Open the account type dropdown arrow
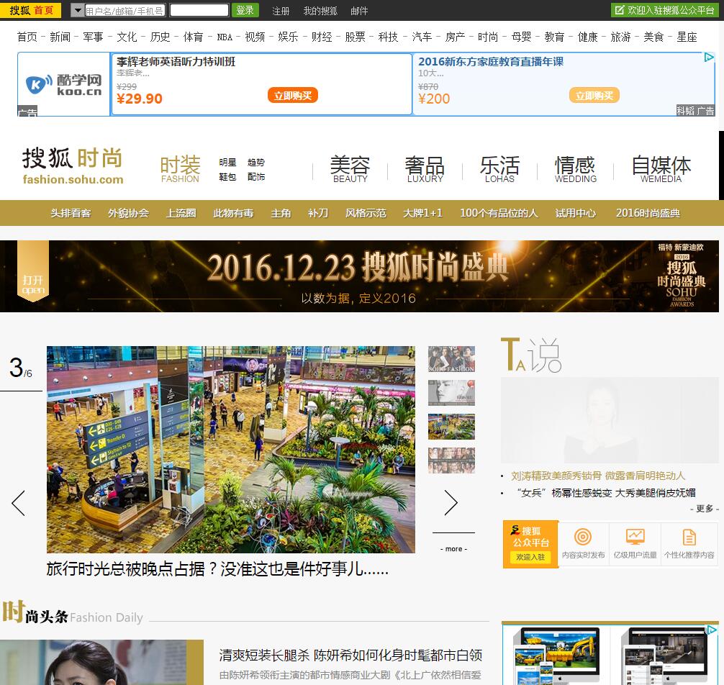724x685 pixels. 77,10
